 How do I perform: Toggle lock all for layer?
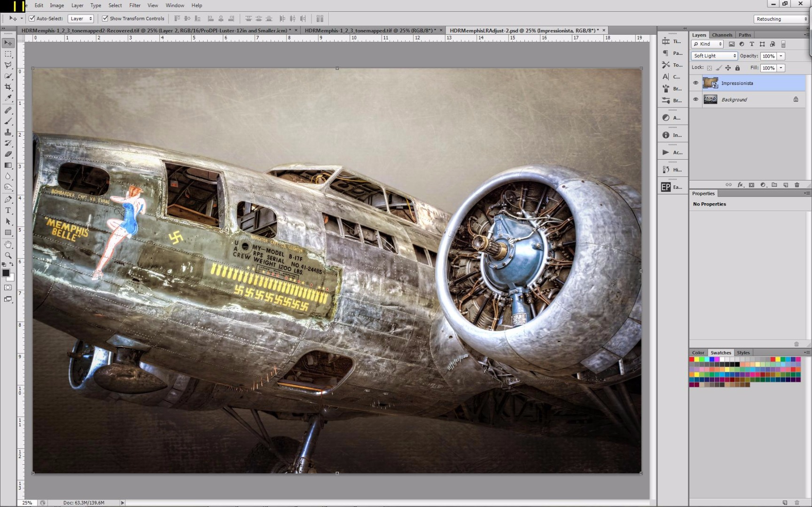[x=737, y=68]
